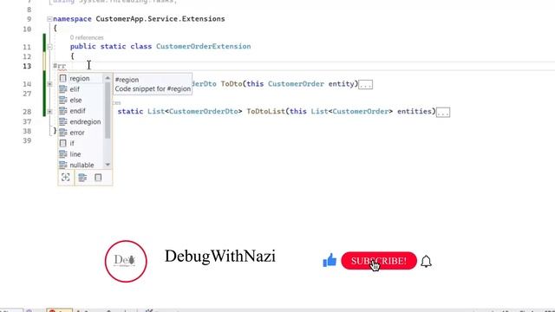
Task: Click the keyword icon beside elif
Action: (x=63, y=89)
